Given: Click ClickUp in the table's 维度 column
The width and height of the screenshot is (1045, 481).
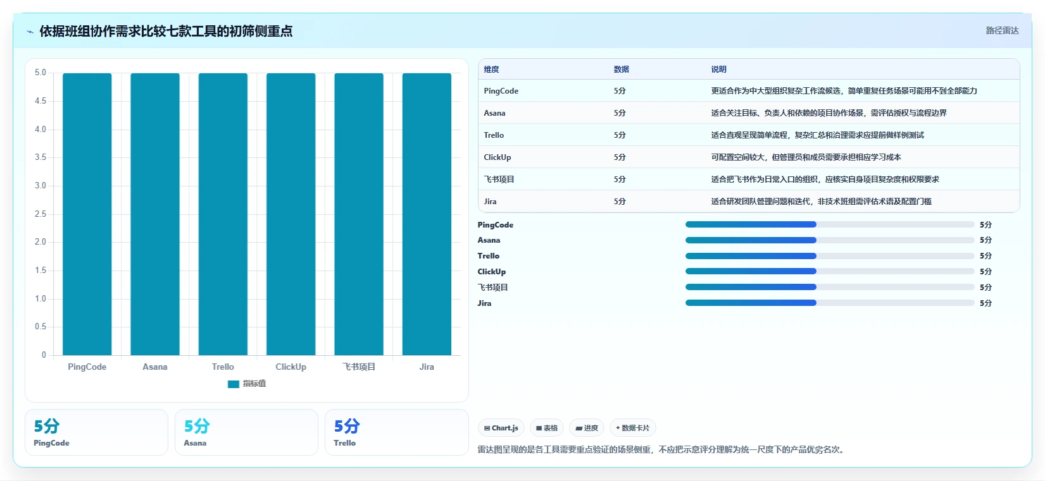Looking at the screenshot, I should click(x=497, y=157).
